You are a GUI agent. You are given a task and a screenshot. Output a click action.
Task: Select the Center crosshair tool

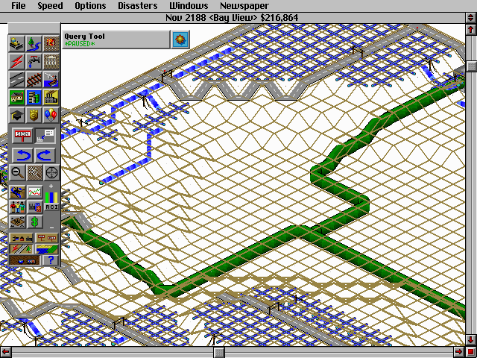pos(51,172)
